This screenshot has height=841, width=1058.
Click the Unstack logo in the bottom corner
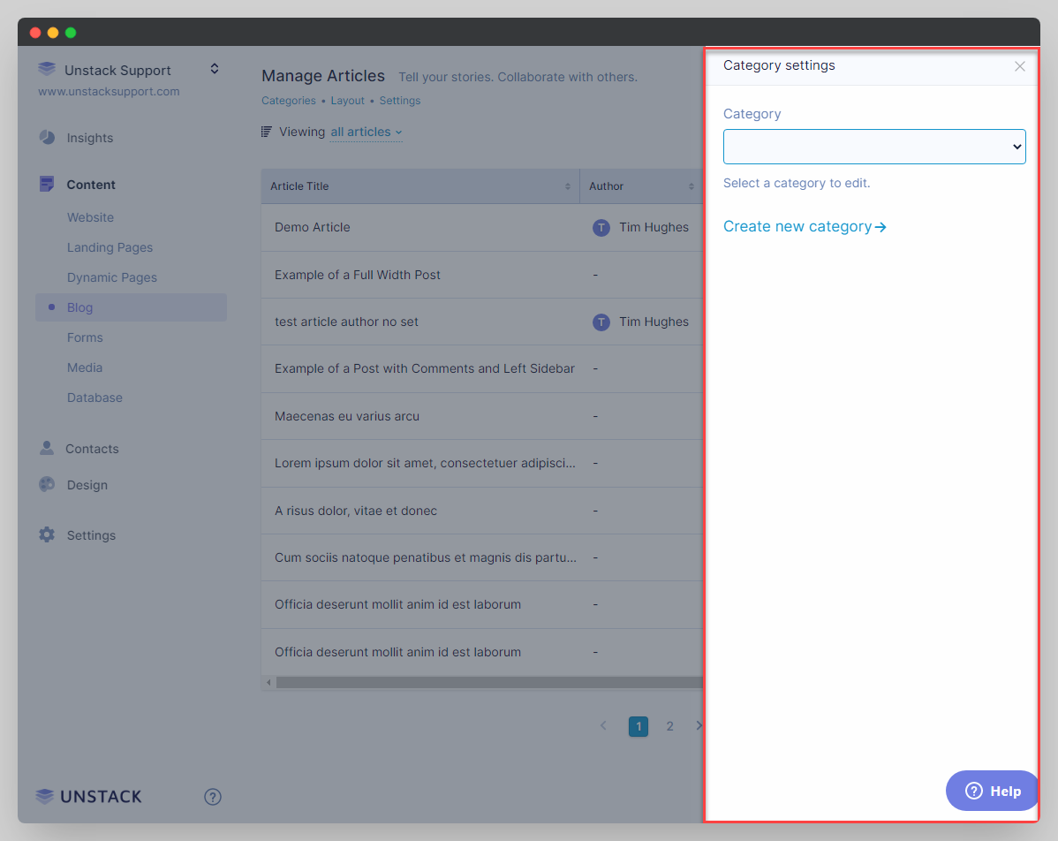click(x=87, y=796)
